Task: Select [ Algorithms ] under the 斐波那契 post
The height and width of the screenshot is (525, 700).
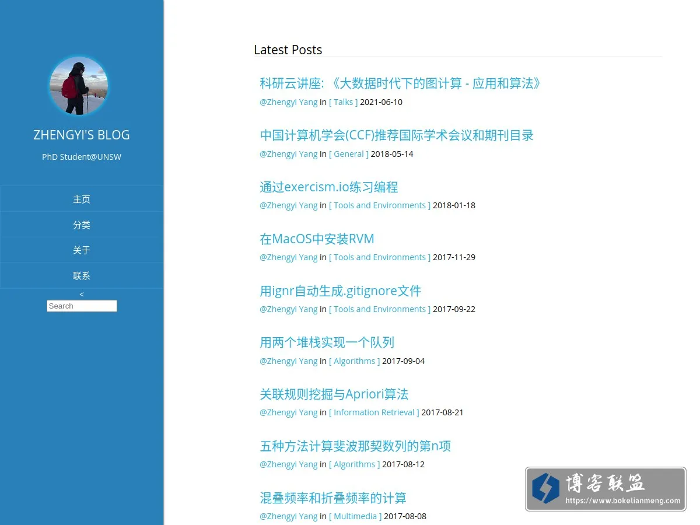Action: pos(355,464)
